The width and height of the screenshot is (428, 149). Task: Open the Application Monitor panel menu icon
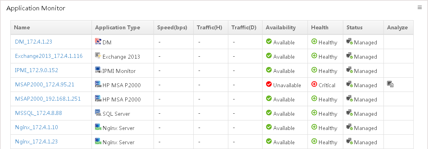420,8
